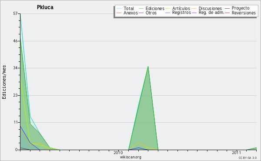Click the green line swatch beside Ediciones
This screenshot has height=161, width=261.
pyautogui.click(x=141, y=9)
